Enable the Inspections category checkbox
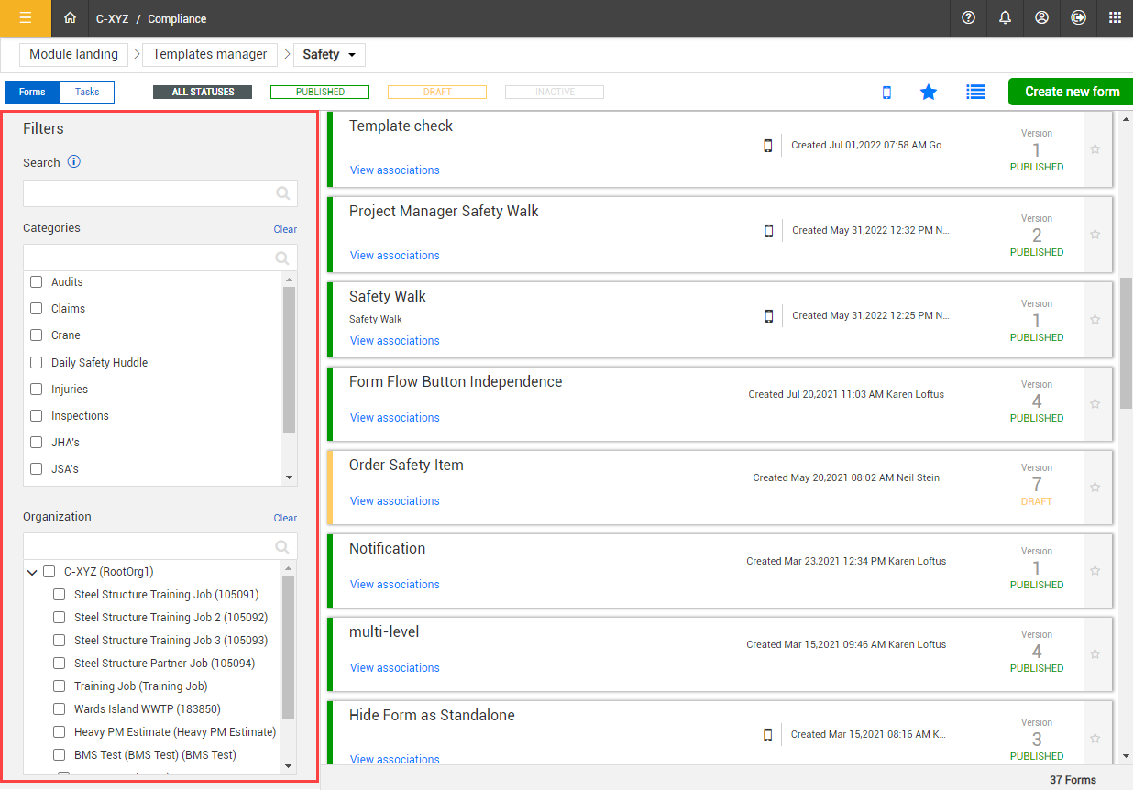The image size is (1133, 790). point(36,415)
